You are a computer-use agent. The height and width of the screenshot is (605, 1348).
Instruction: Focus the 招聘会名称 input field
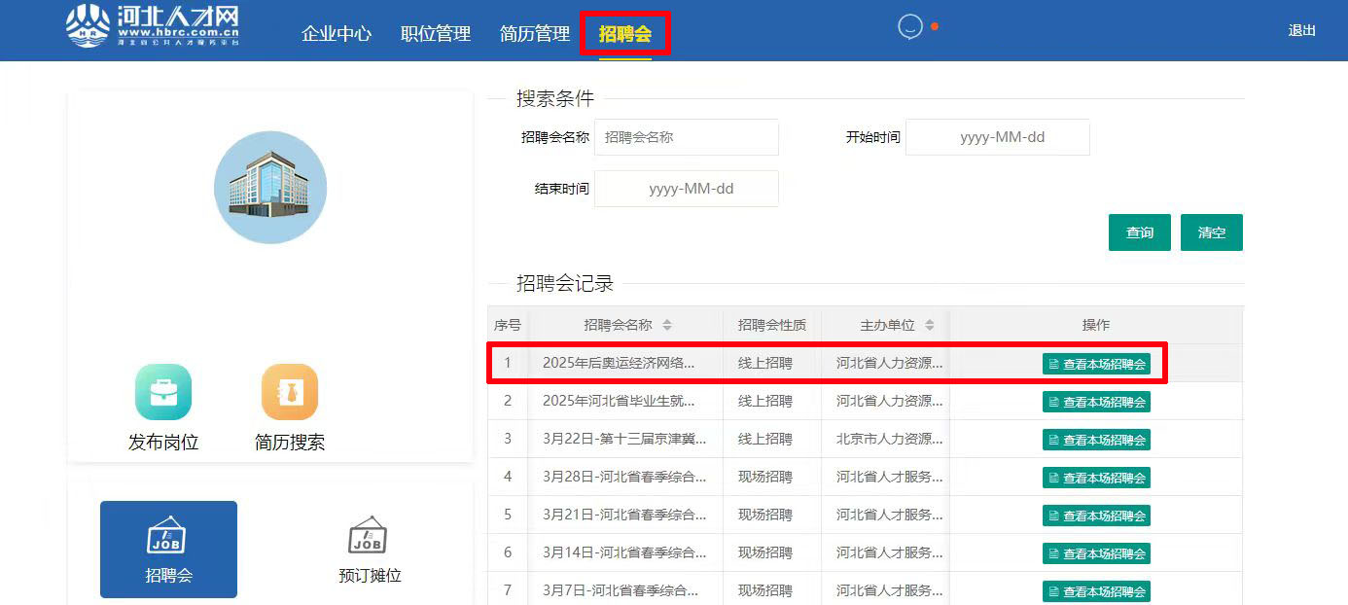coord(686,137)
